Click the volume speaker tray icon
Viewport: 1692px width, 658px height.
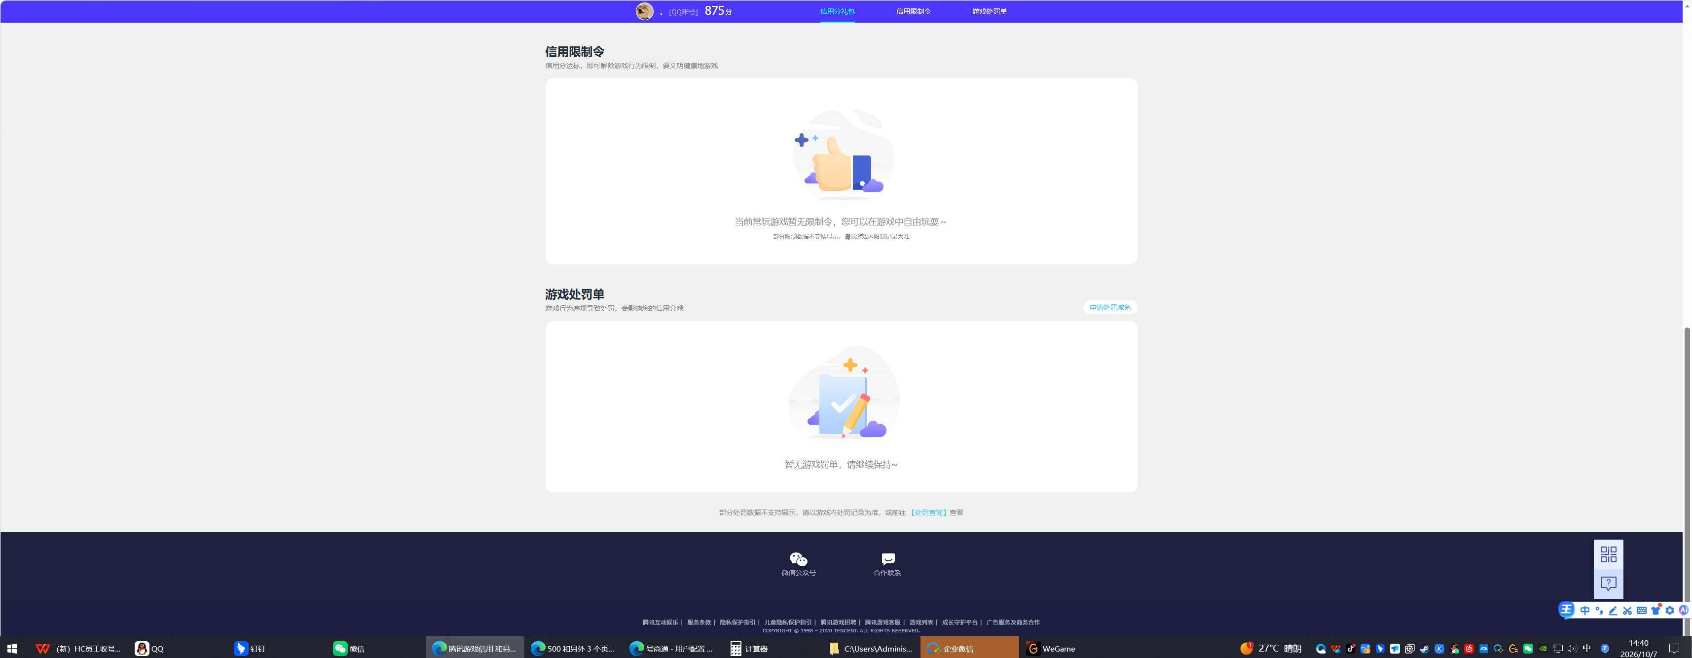1572,649
